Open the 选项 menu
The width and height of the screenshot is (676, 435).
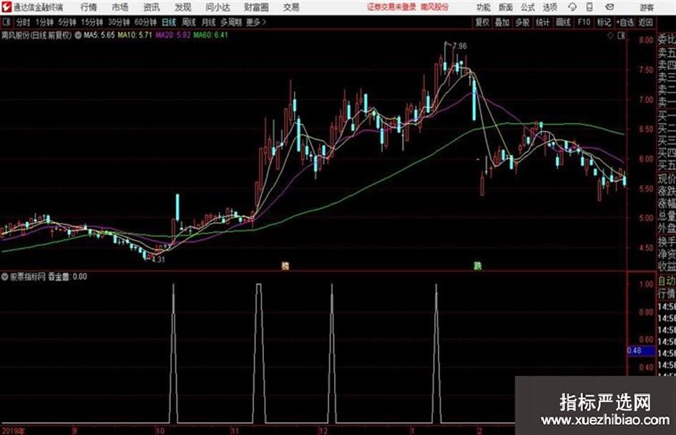549,7
